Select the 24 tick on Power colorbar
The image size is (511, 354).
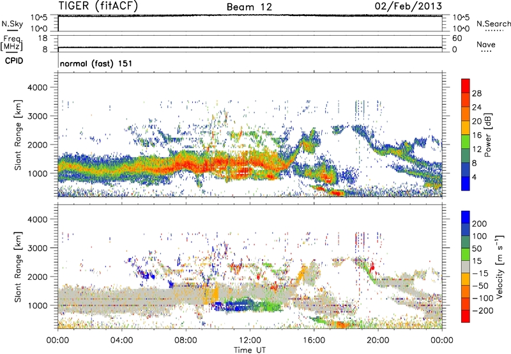click(x=477, y=107)
